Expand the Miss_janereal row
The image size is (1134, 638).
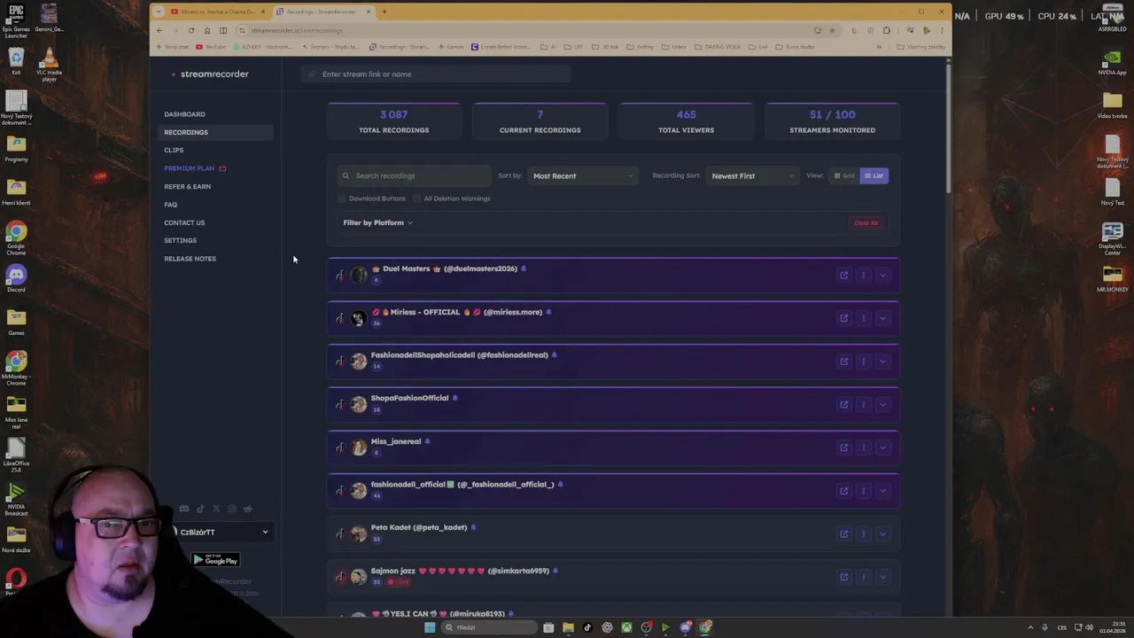(x=882, y=447)
